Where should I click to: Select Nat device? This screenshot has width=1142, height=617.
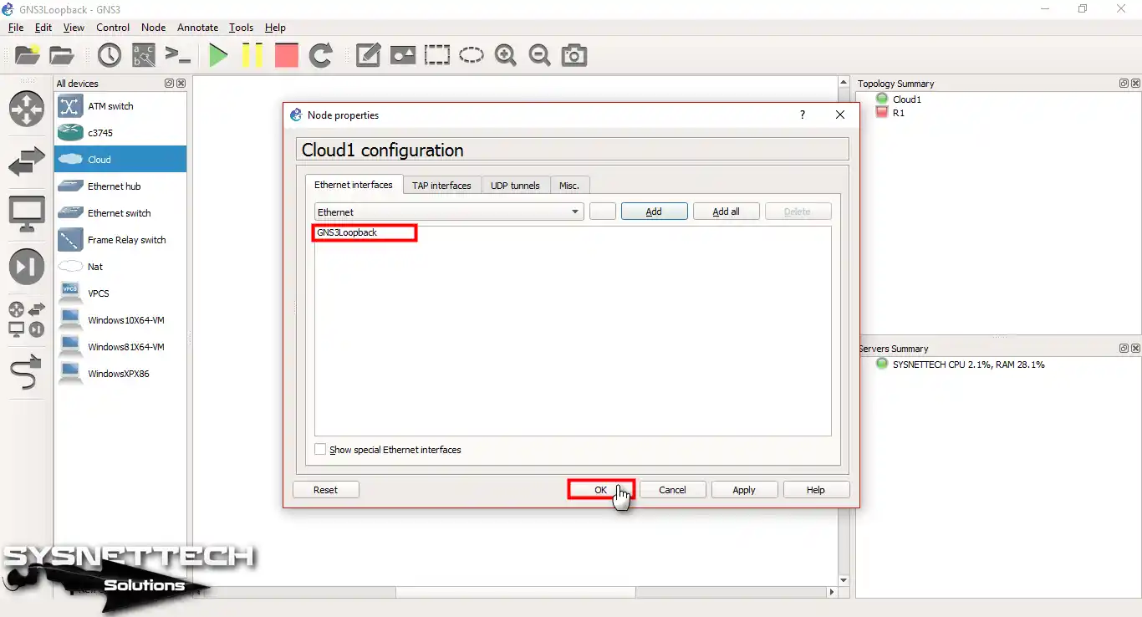[x=120, y=267]
